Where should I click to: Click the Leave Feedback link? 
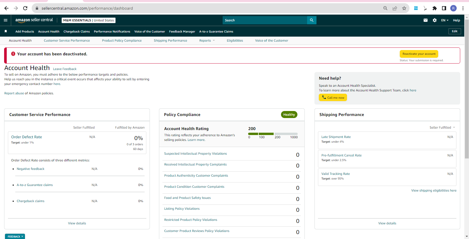(65, 69)
